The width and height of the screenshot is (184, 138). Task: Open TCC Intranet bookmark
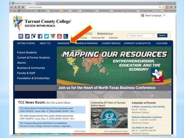(x=130, y=11)
